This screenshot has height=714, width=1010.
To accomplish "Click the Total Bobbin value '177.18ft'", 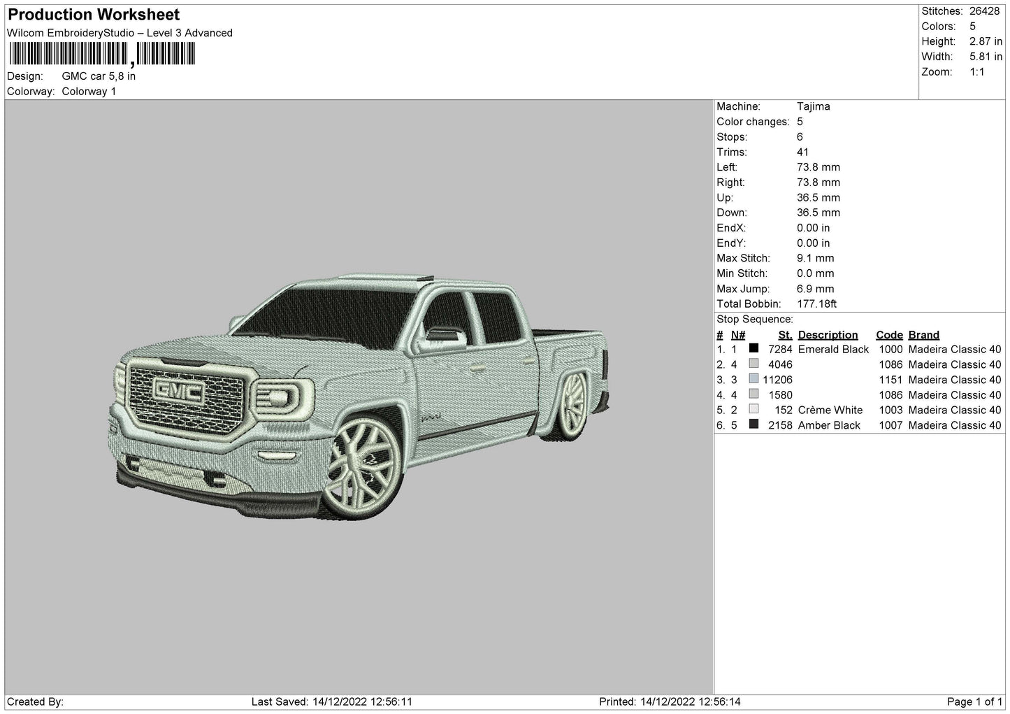I will pos(817,304).
